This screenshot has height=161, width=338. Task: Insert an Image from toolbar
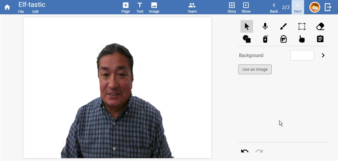[154, 8]
